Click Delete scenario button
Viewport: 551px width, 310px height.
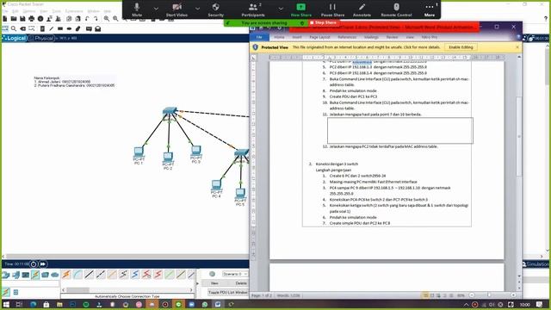[241, 283]
